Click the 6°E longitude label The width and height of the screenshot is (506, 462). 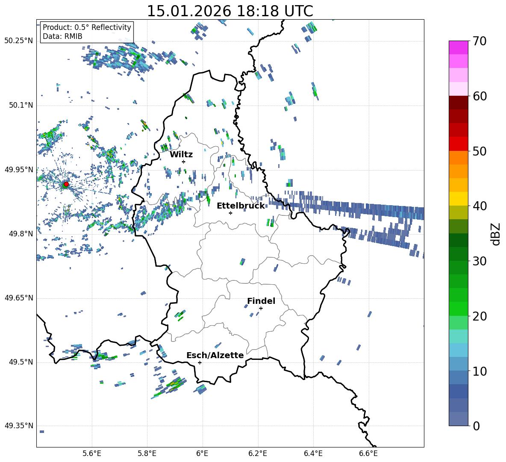tap(202, 453)
